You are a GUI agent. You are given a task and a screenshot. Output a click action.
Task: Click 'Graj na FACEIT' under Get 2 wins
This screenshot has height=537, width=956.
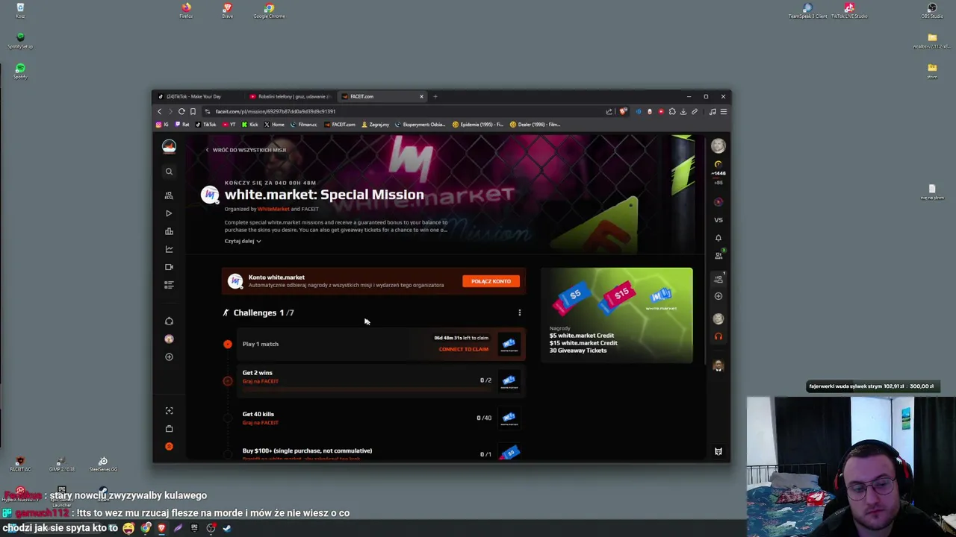pyautogui.click(x=260, y=381)
